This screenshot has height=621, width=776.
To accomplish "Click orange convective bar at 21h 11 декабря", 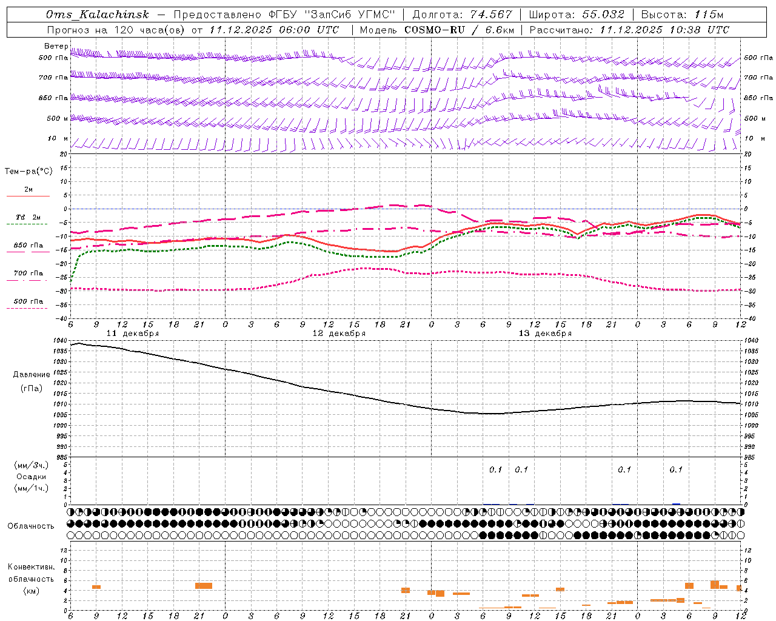I will click(204, 586).
